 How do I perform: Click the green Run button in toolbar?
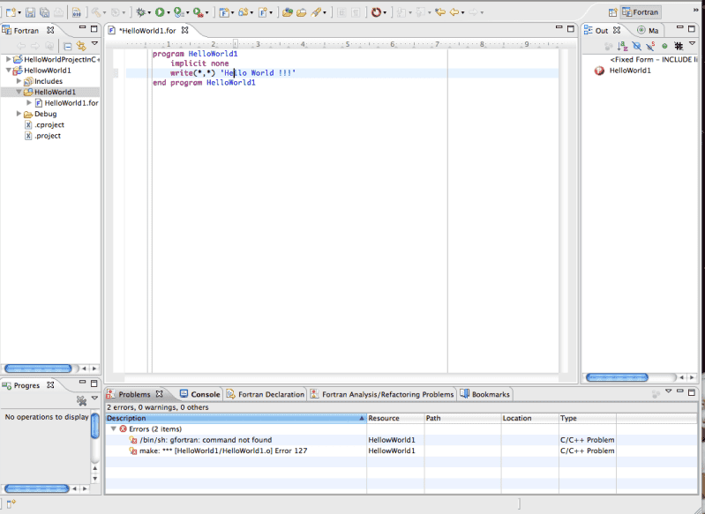click(x=160, y=12)
